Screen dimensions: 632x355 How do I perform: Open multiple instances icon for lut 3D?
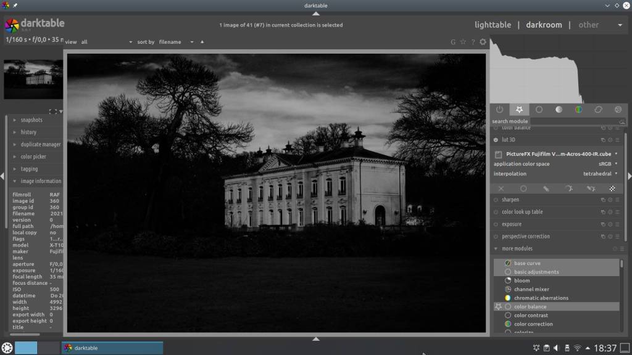pyautogui.click(x=603, y=140)
